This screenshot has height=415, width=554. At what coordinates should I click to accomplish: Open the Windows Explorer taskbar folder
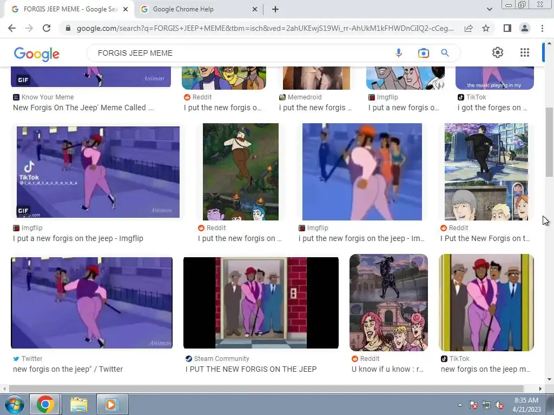[x=79, y=404]
